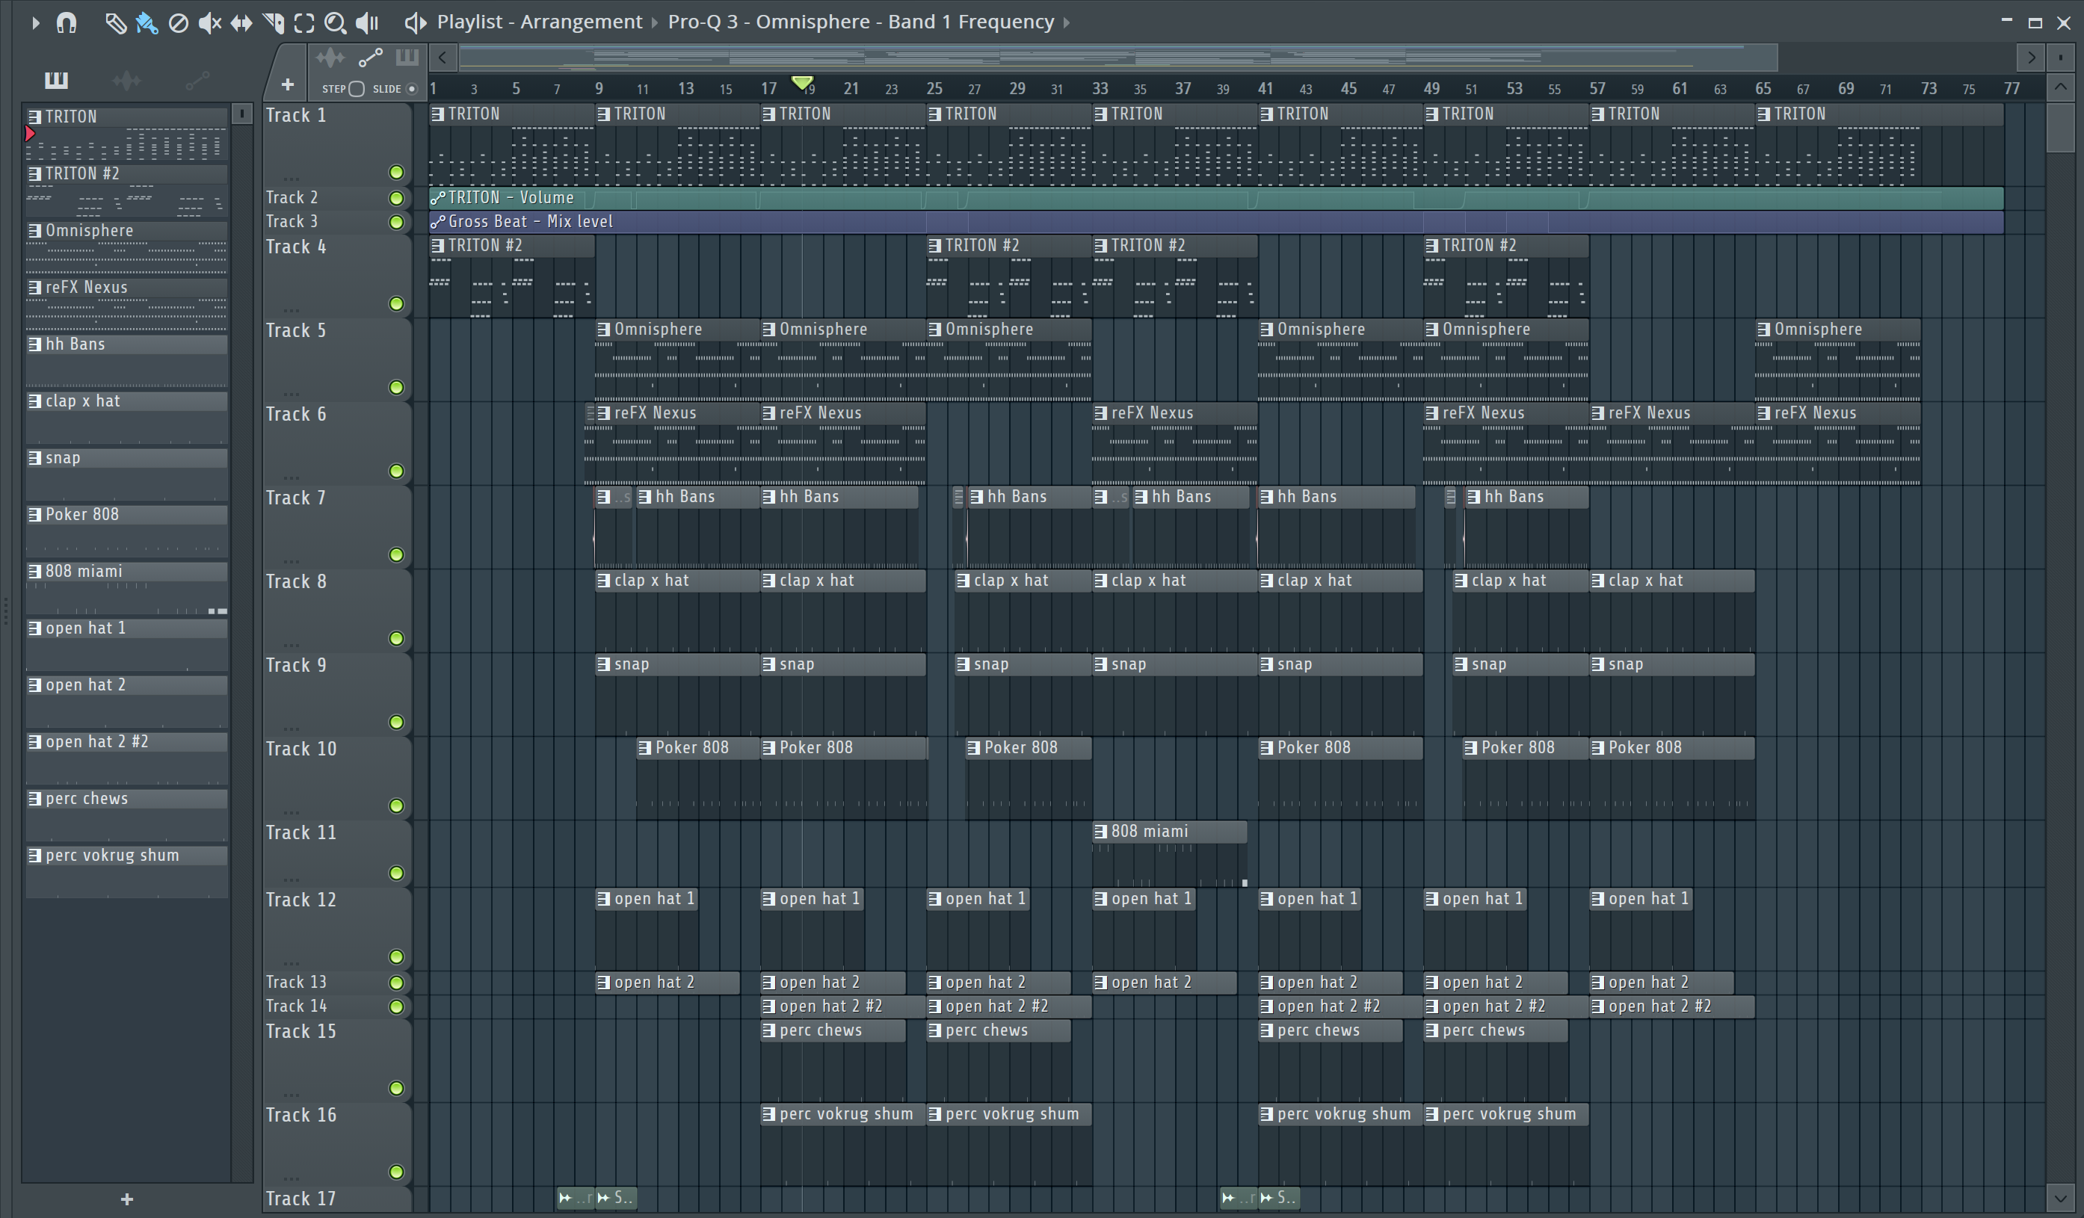Image resolution: width=2084 pixels, height=1218 pixels.
Task: Mute Track 14 via its green LED
Action: coord(396,1007)
